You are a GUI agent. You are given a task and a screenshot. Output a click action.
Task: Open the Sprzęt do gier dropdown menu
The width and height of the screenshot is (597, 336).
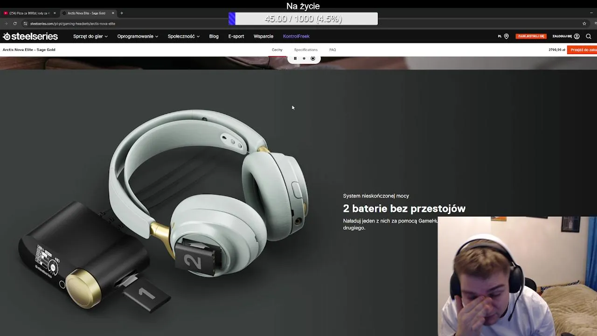pos(90,36)
